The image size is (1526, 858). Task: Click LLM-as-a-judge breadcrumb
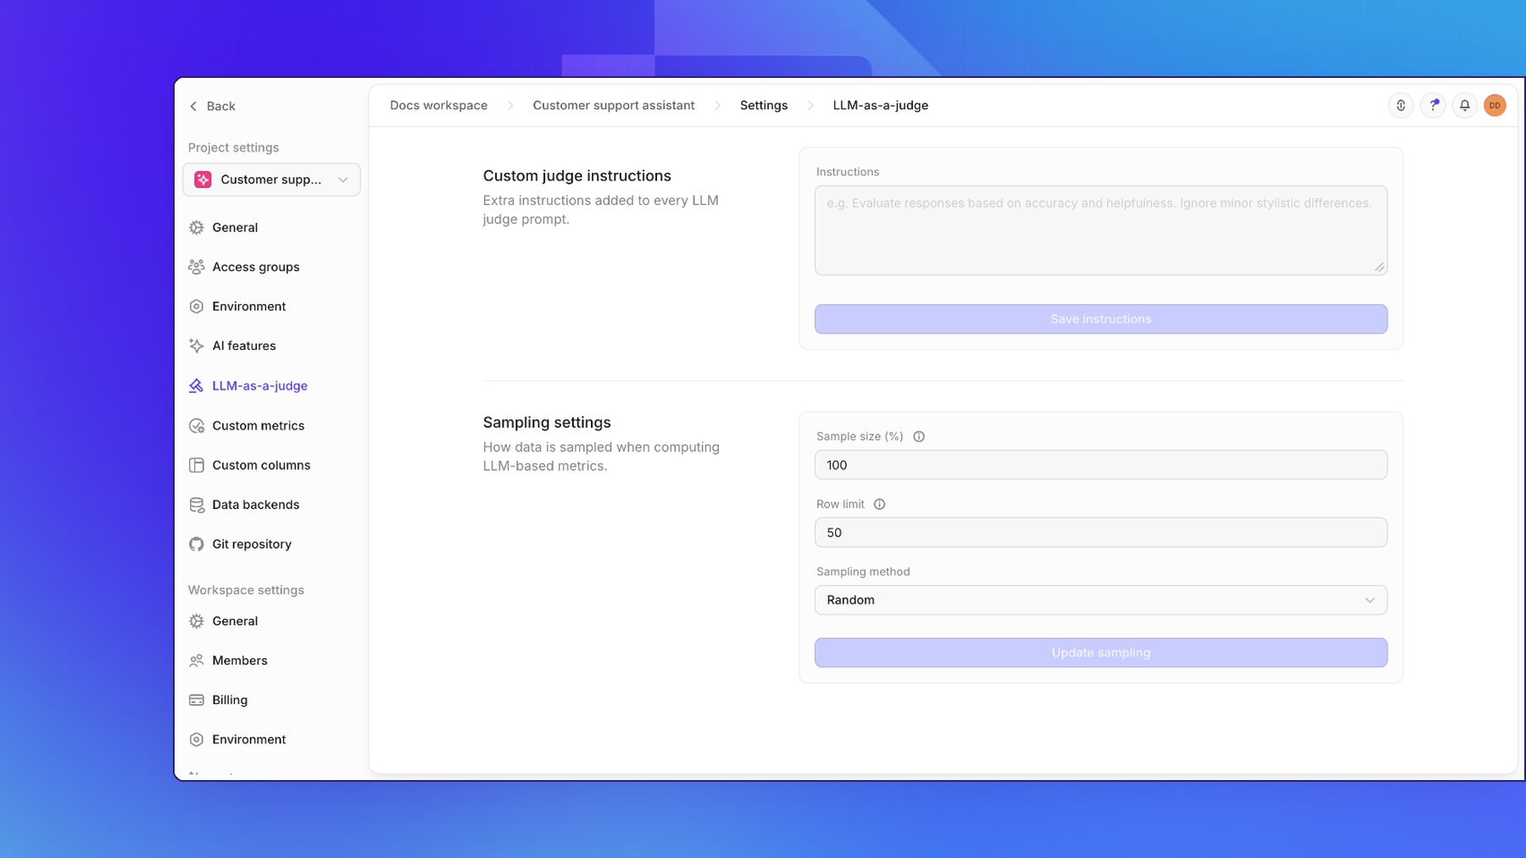(880, 105)
